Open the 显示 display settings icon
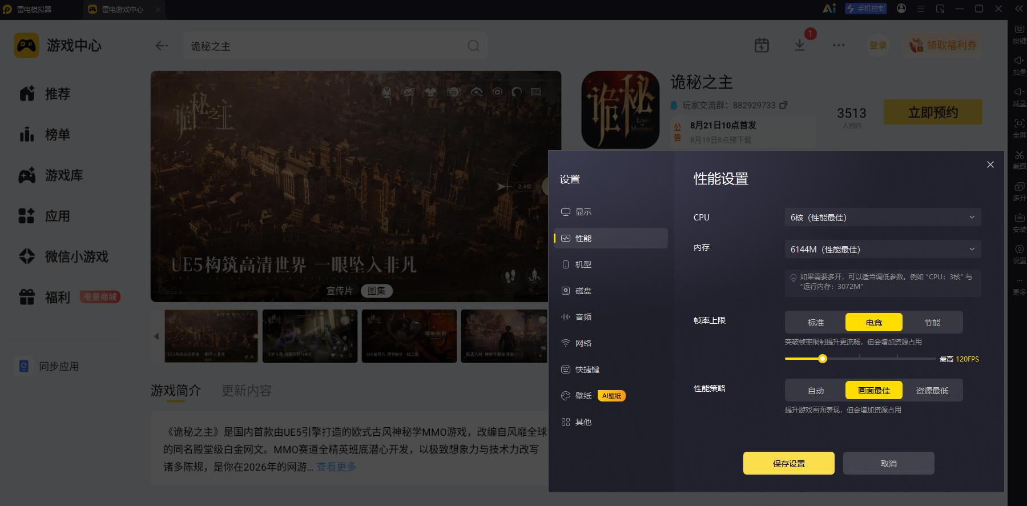Screen dimensions: 1027x506 click(566, 212)
